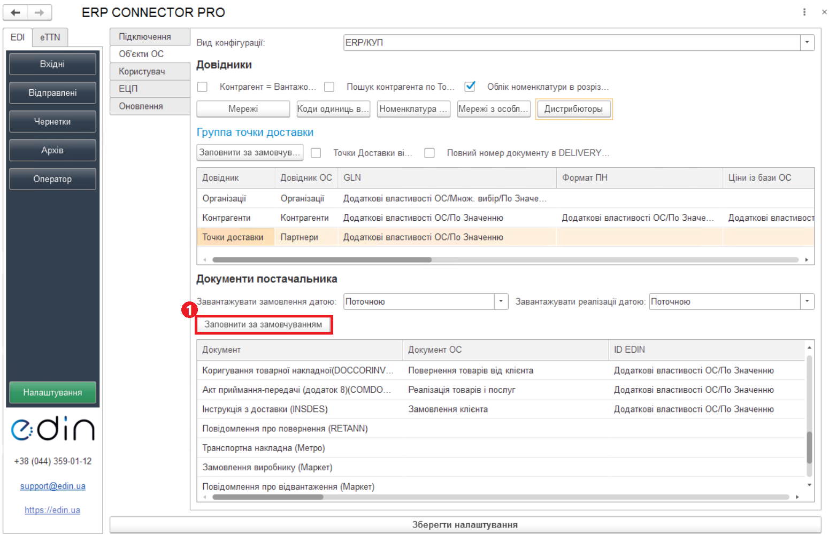
Task: Click the edin logo
Action: (52, 429)
